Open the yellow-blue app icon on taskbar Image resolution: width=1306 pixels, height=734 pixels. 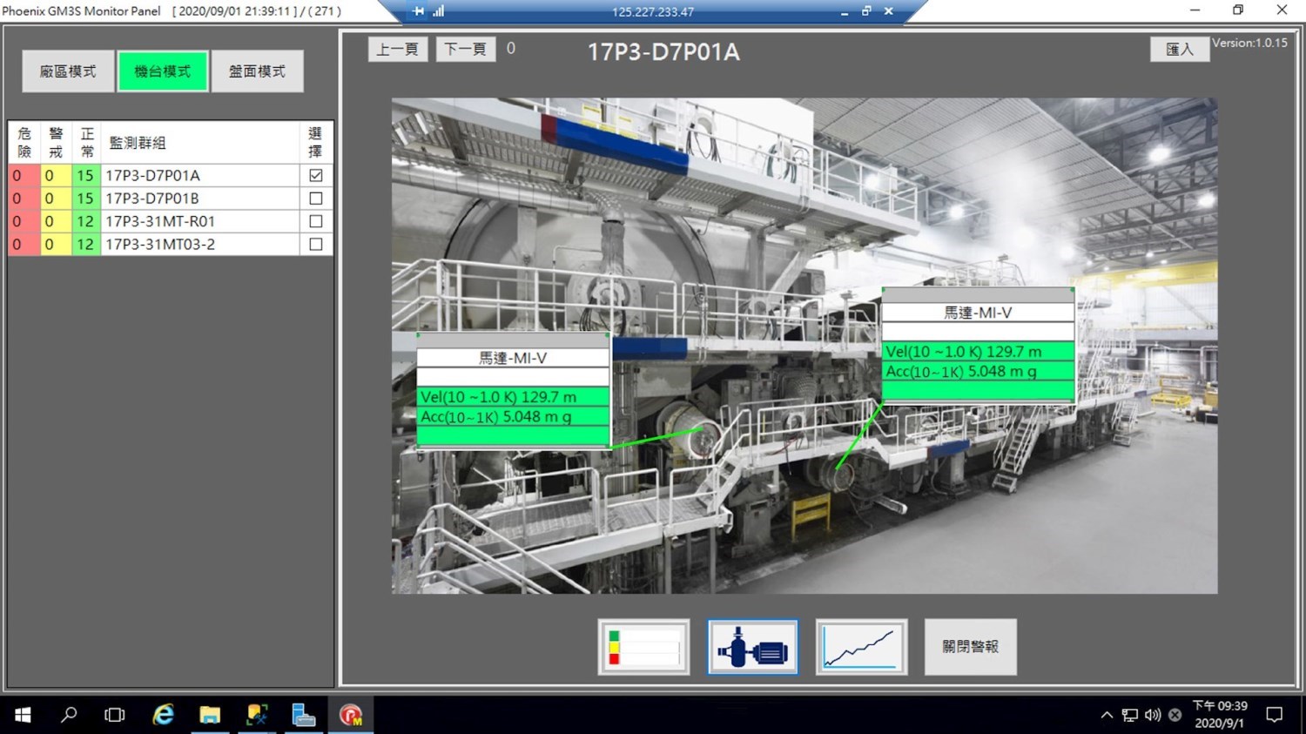[257, 715]
